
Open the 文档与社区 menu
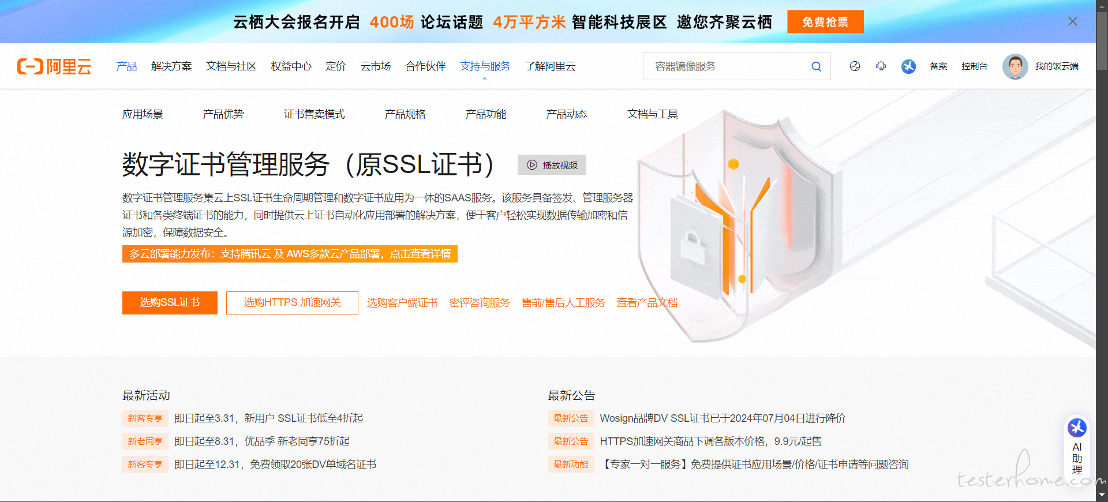[x=231, y=66]
